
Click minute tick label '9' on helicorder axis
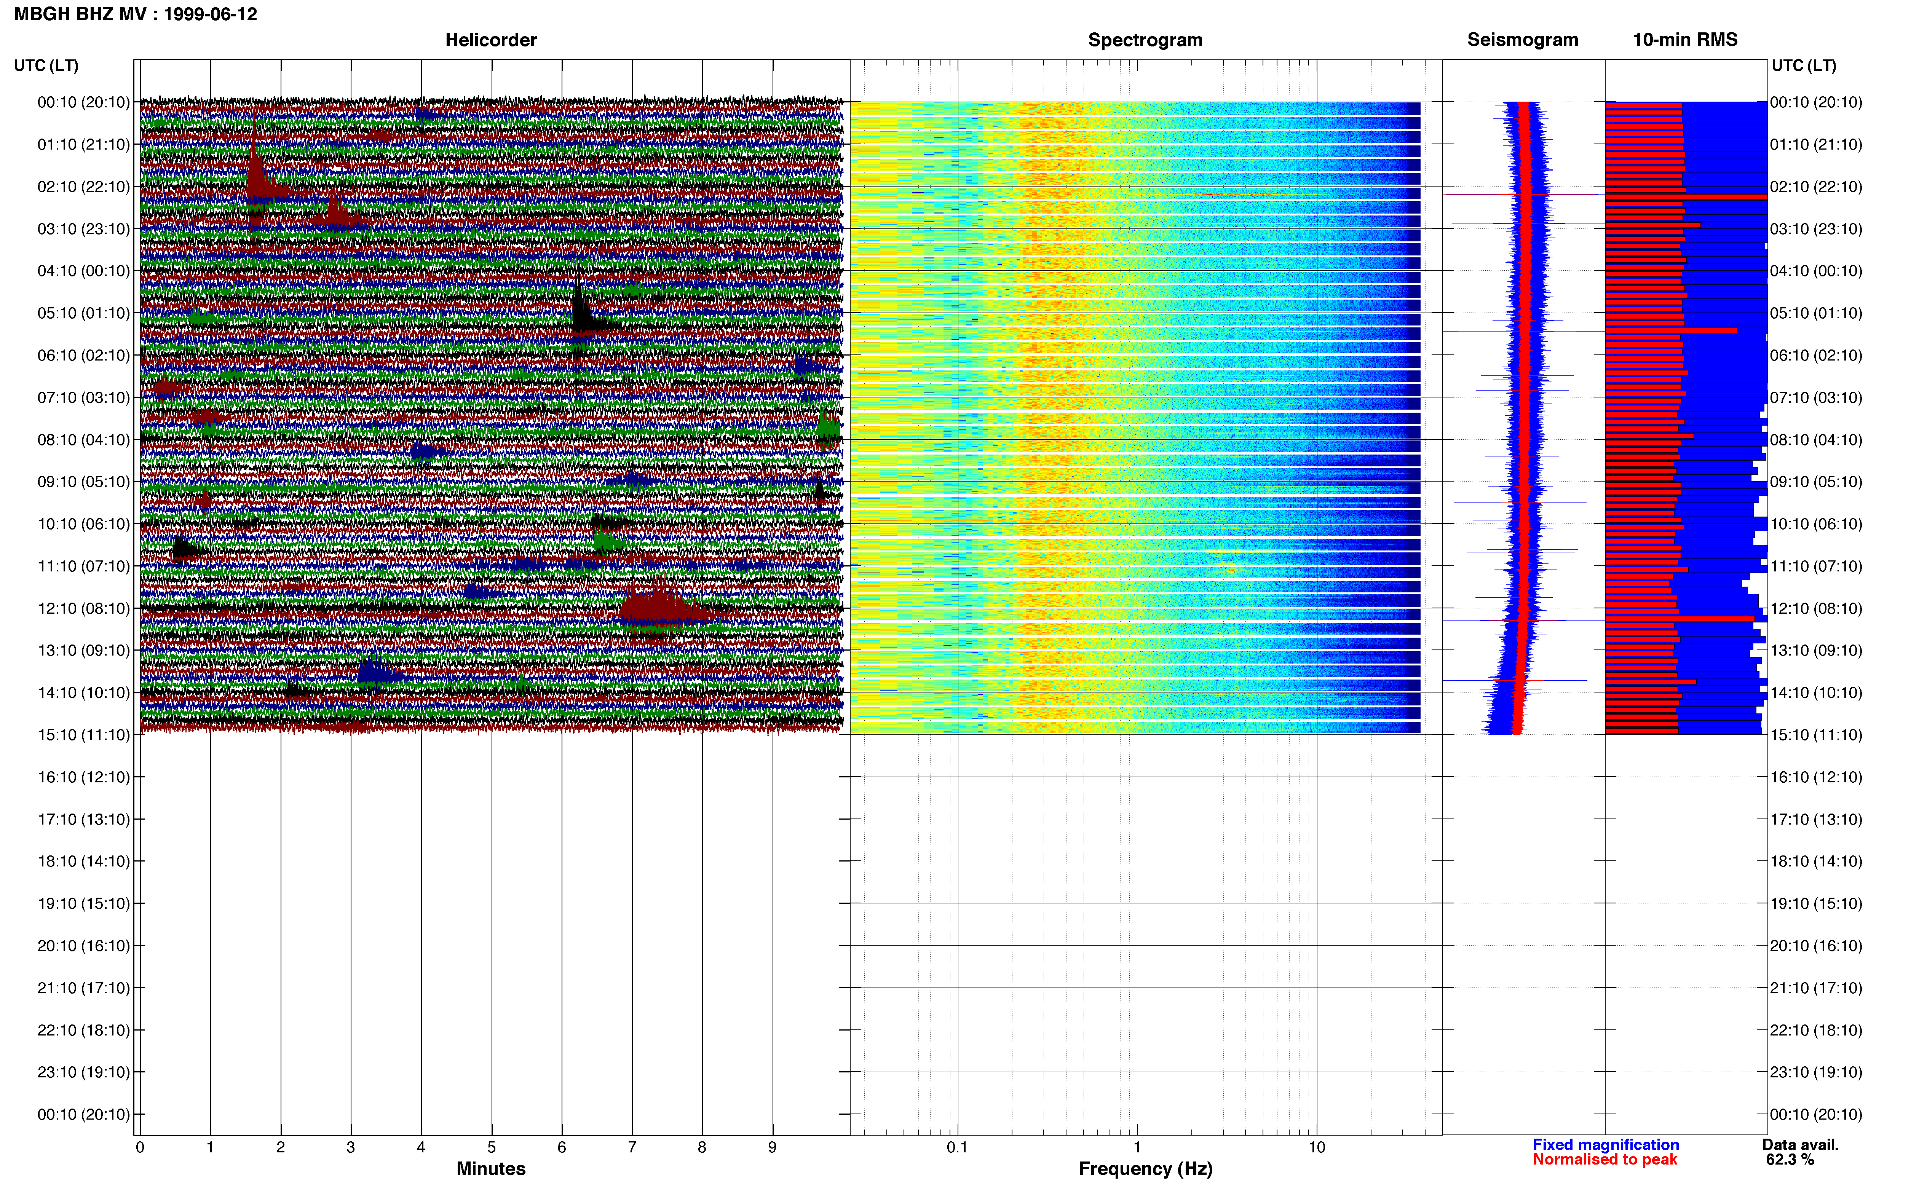pyautogui.click(x=772, y=1147)
